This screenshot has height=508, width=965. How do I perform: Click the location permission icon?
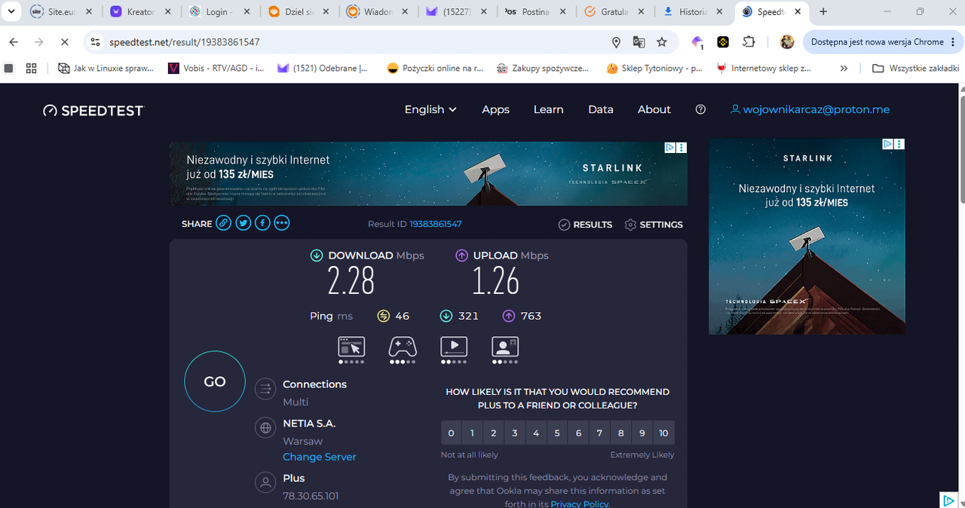coord(616,42)
